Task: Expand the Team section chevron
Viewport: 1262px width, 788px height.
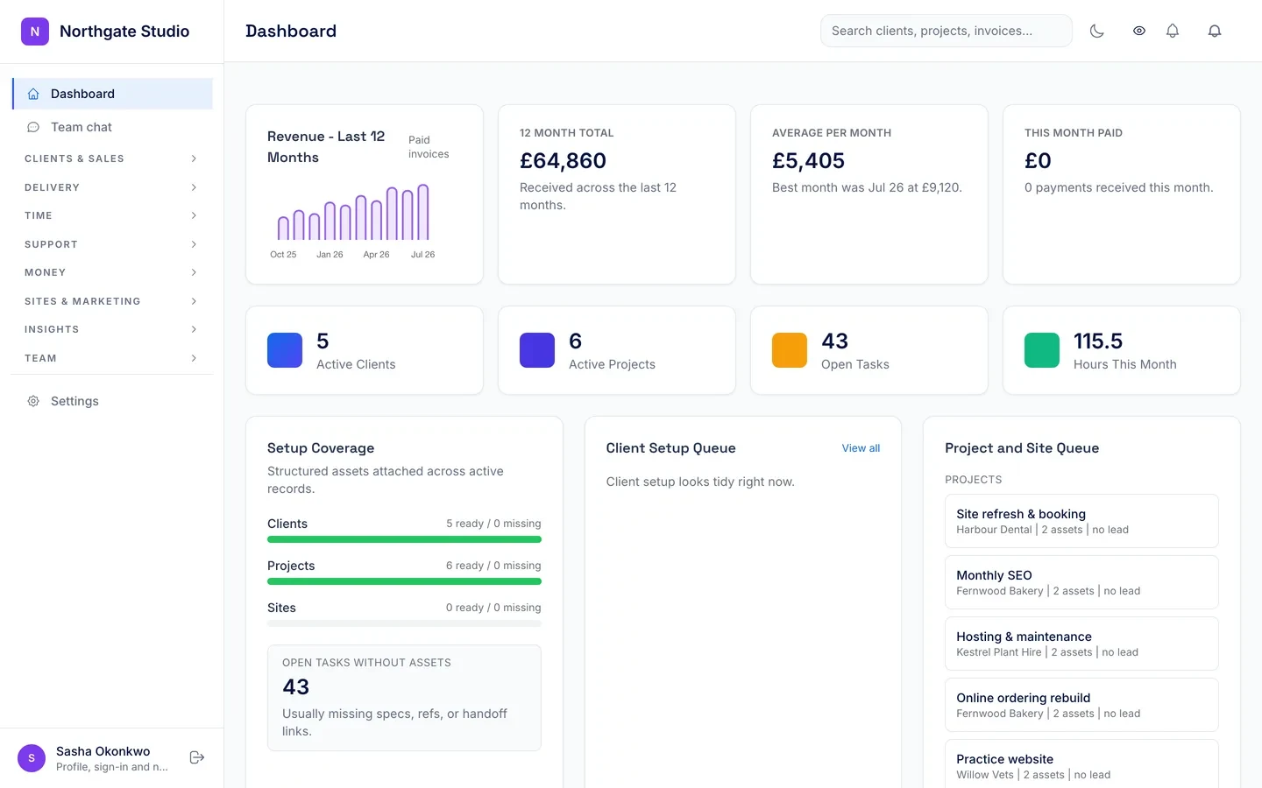Action: 194,358
